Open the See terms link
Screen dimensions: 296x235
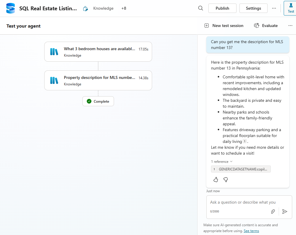pyautogui.click(x=251, y=231)
